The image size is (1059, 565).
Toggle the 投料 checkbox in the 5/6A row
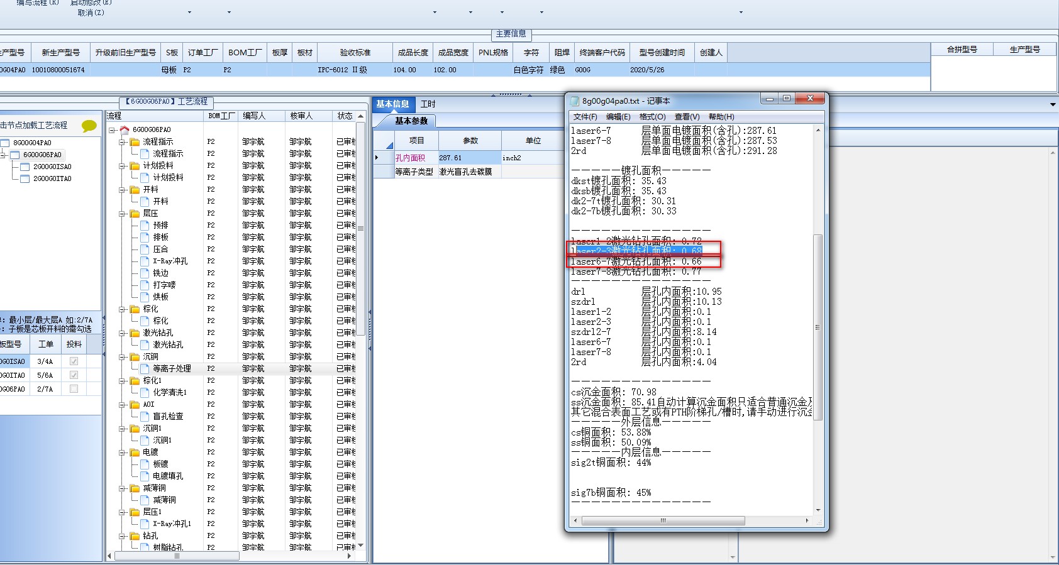tap(74, 375)
